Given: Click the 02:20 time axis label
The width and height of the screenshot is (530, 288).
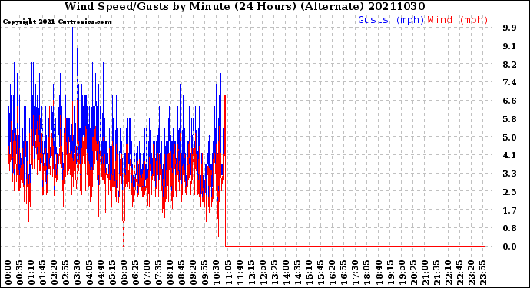Looking at the screenshot, I should click(55, 273).
